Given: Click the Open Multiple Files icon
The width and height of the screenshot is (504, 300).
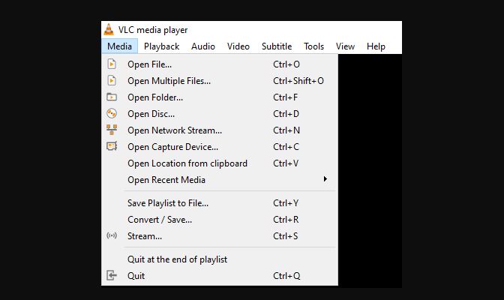Looking at the screenshot, I should [112, 80].
